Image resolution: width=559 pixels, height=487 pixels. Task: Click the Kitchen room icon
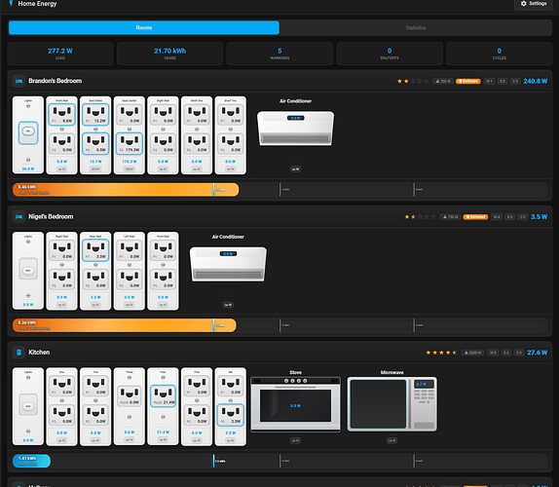point(19,353)
